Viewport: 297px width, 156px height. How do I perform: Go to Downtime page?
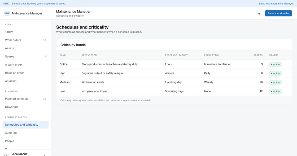click(25, 107)
